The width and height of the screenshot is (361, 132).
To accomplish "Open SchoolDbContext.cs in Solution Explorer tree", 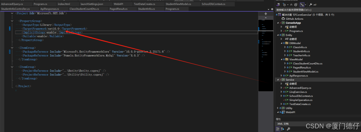I will [x=301, y=96].
